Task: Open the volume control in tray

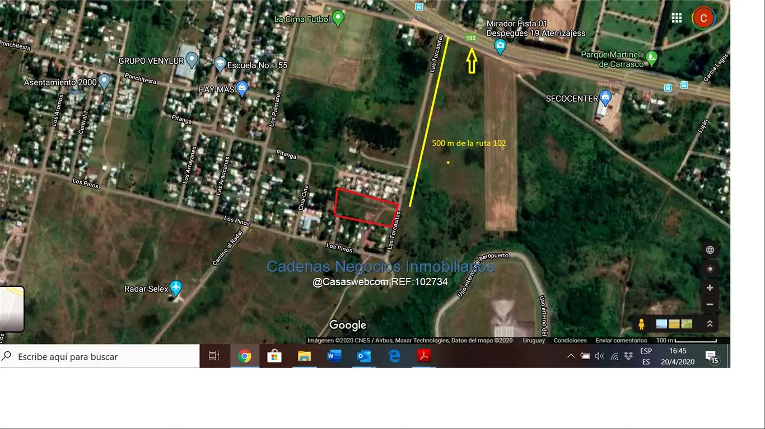Action: 599,356
